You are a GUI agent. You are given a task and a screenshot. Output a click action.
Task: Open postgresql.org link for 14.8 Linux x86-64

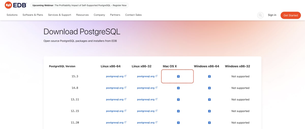click(x=116, y=88)
